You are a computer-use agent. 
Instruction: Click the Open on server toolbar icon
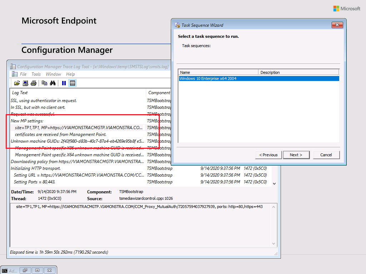pyautogui.click(x=25, y=83)
